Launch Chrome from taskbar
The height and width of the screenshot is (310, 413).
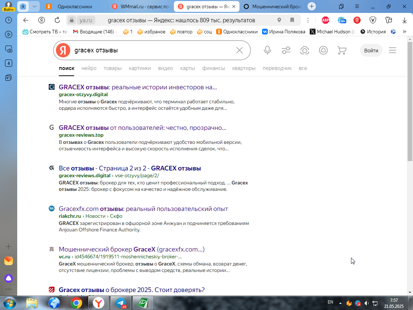[x=76, y=303]
